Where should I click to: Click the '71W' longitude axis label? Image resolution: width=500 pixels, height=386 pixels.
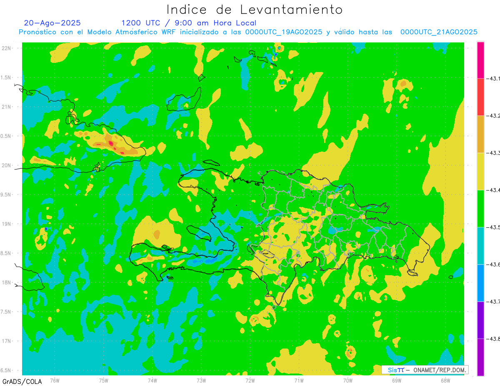point(299,380)
